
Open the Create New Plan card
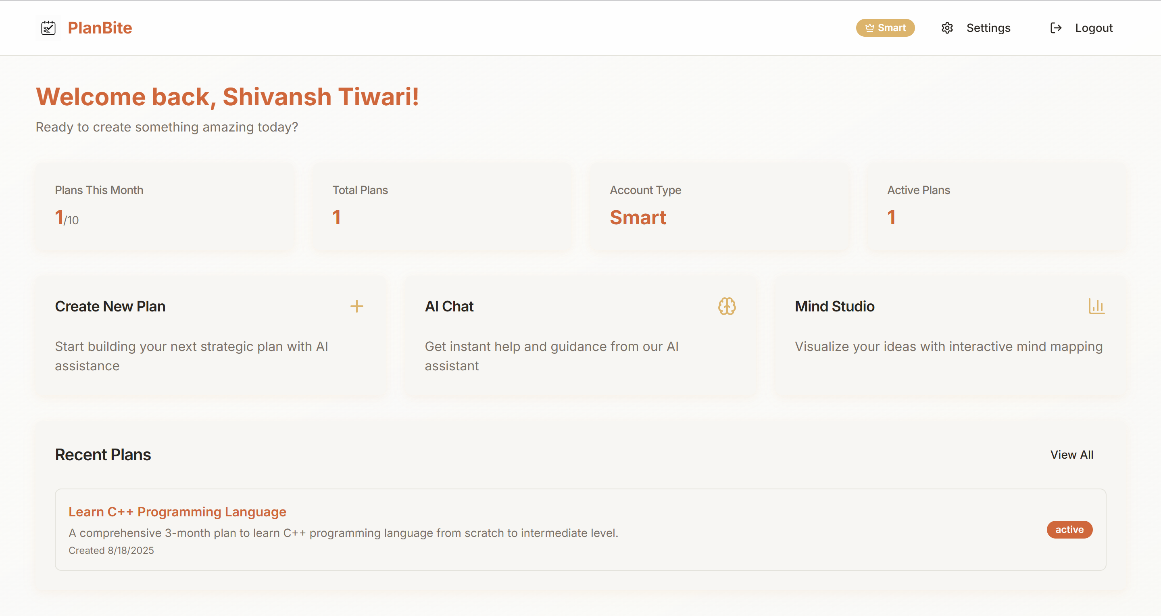pos(110,306)
